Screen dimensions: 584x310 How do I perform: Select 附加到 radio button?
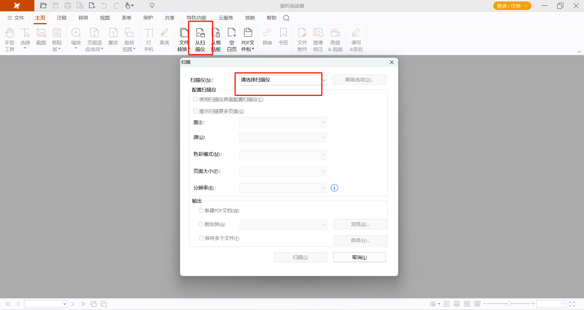[x=201, y=224]
